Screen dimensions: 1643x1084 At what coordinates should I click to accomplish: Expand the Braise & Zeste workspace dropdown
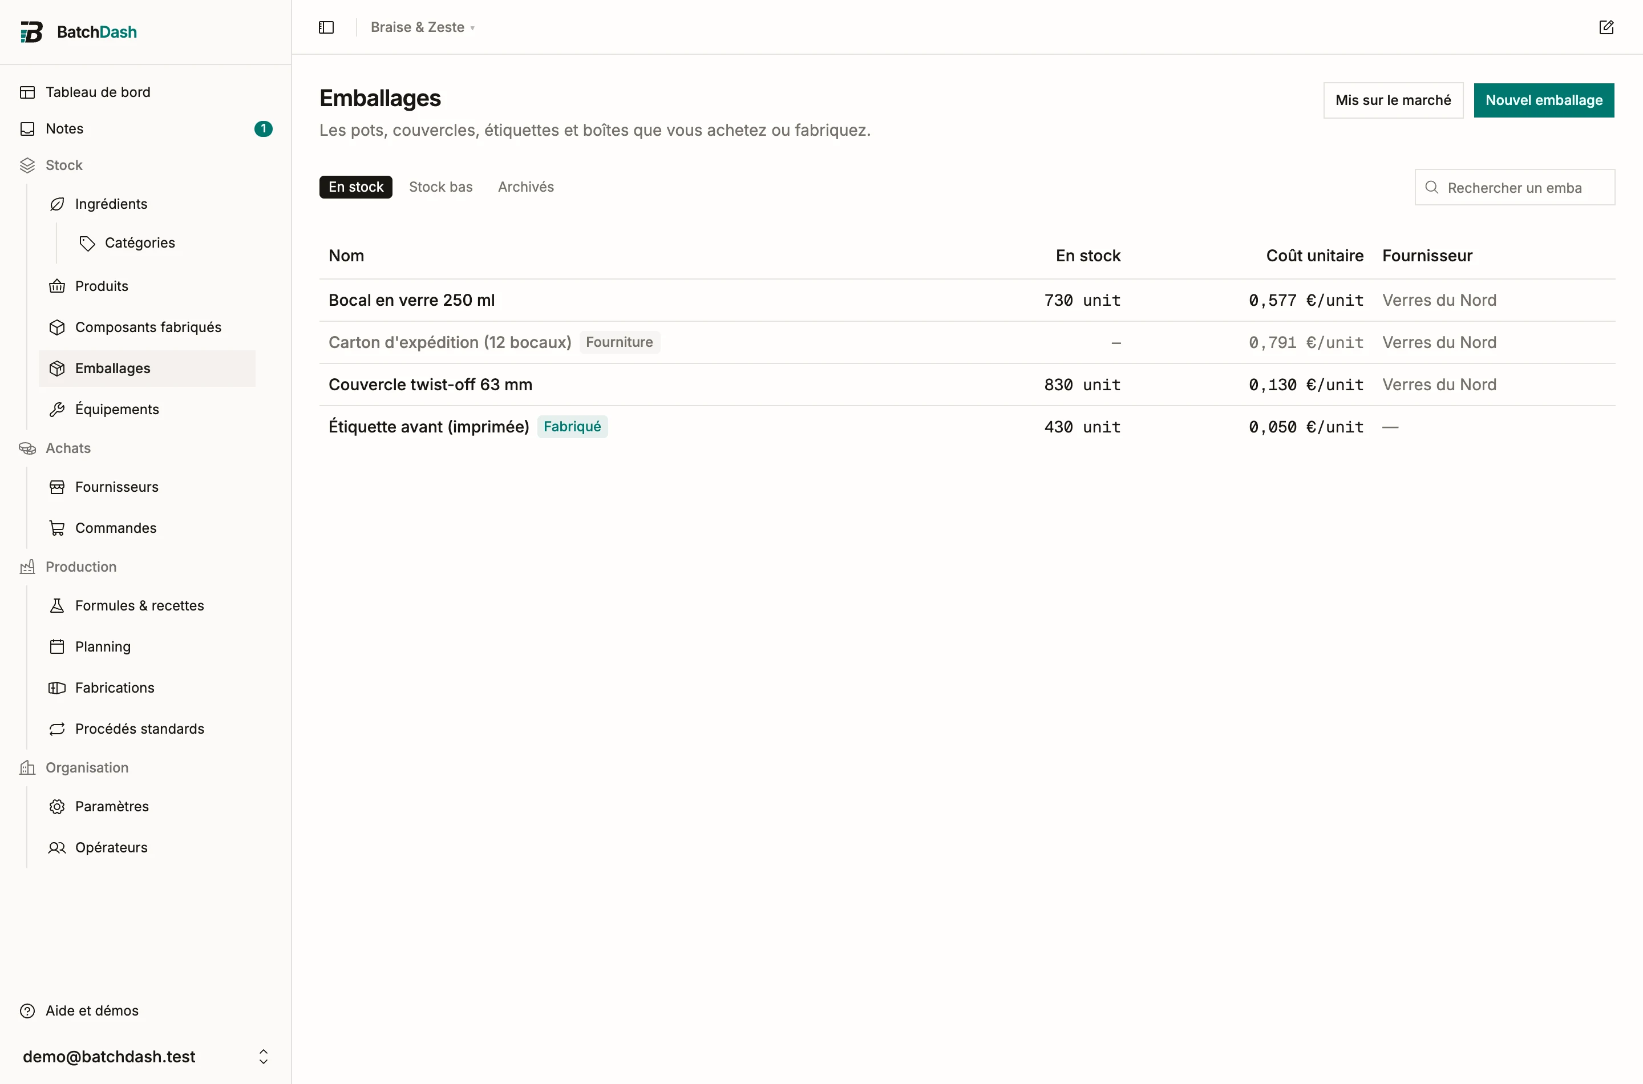pyautogui.click(x=422, y=27)
